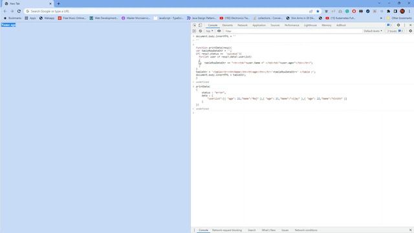The height and width of the screenshot is (233, 414).
Task: Click the highlighted 'Name age' text on page
Action: click(8, 25)
